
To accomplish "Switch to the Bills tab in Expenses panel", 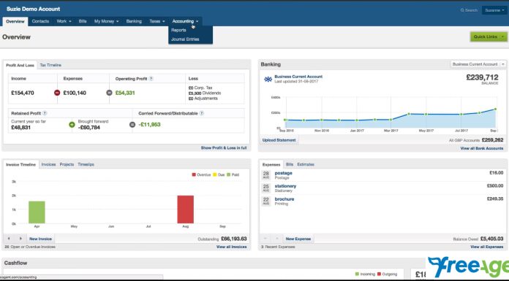I will point(290,165).
